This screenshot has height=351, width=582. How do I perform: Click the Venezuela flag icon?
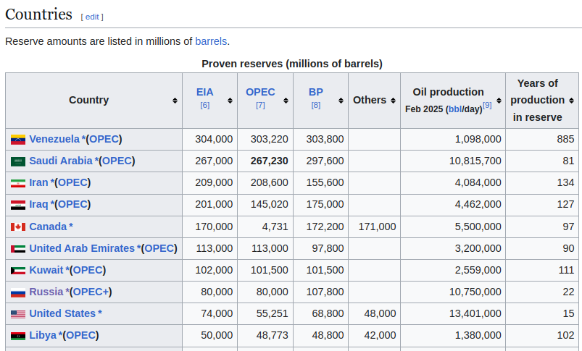coord(18,140)
